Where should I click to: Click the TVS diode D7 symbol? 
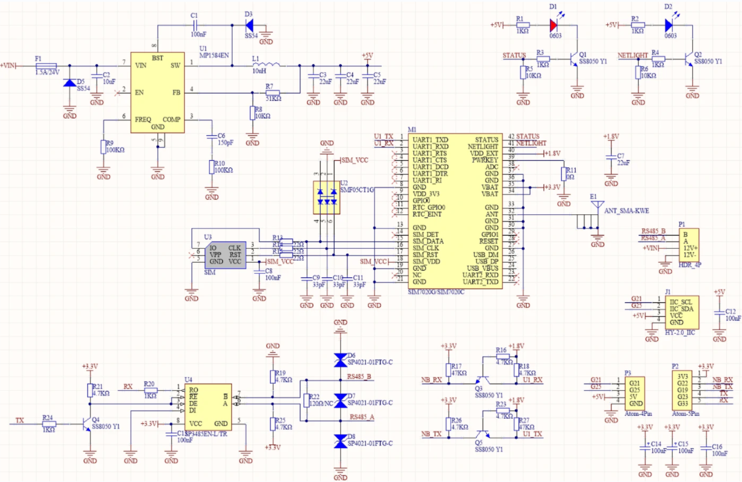click(x=340, y=399)
